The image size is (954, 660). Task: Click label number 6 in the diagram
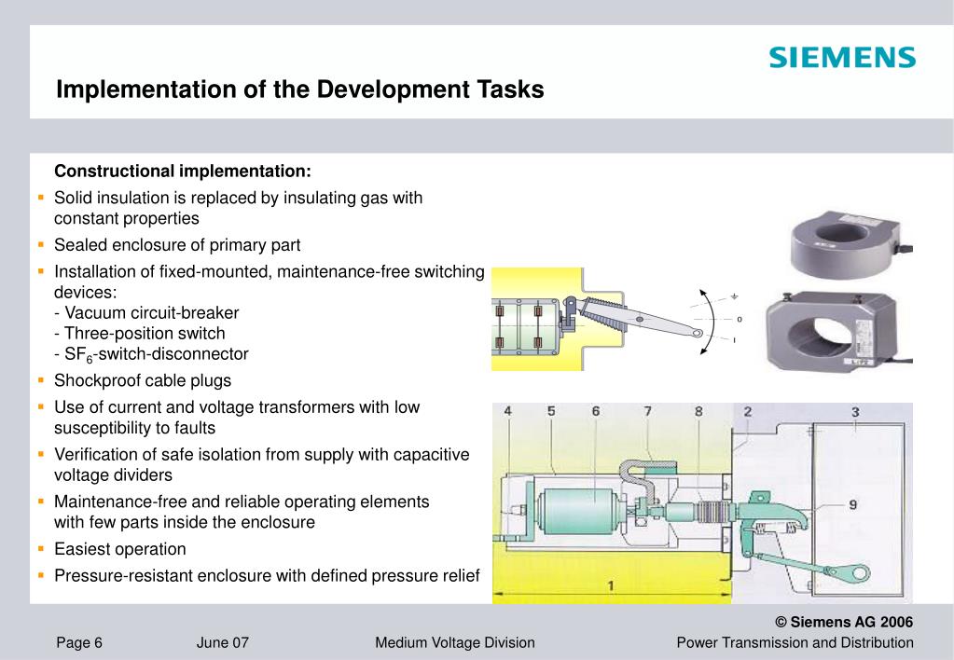[x=595, y=410]
